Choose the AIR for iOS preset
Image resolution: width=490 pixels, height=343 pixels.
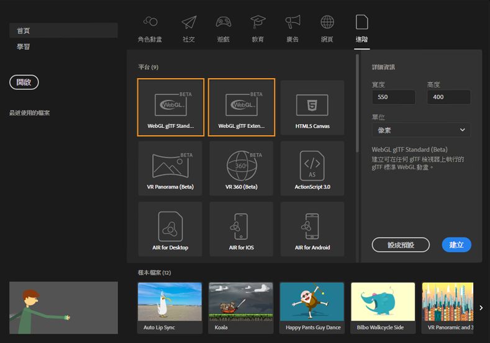(241, 229)
